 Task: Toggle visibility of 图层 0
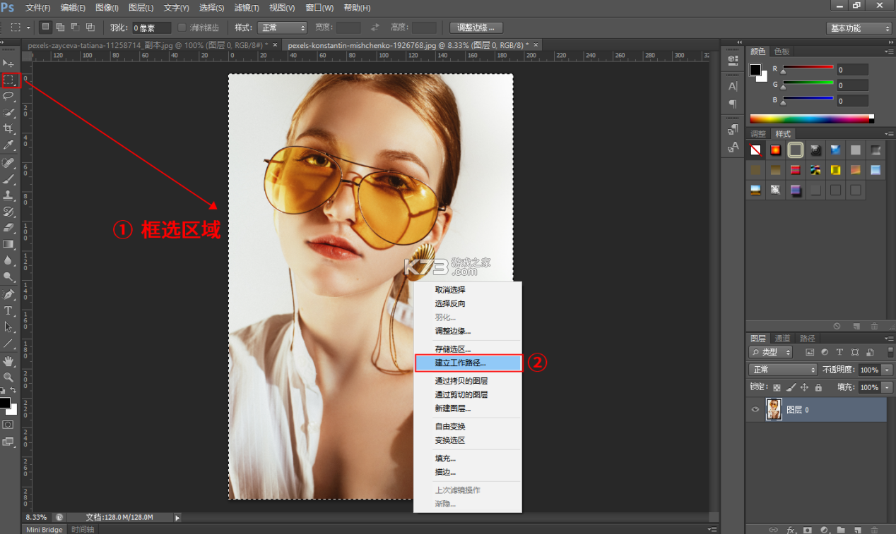coord(755,410)
